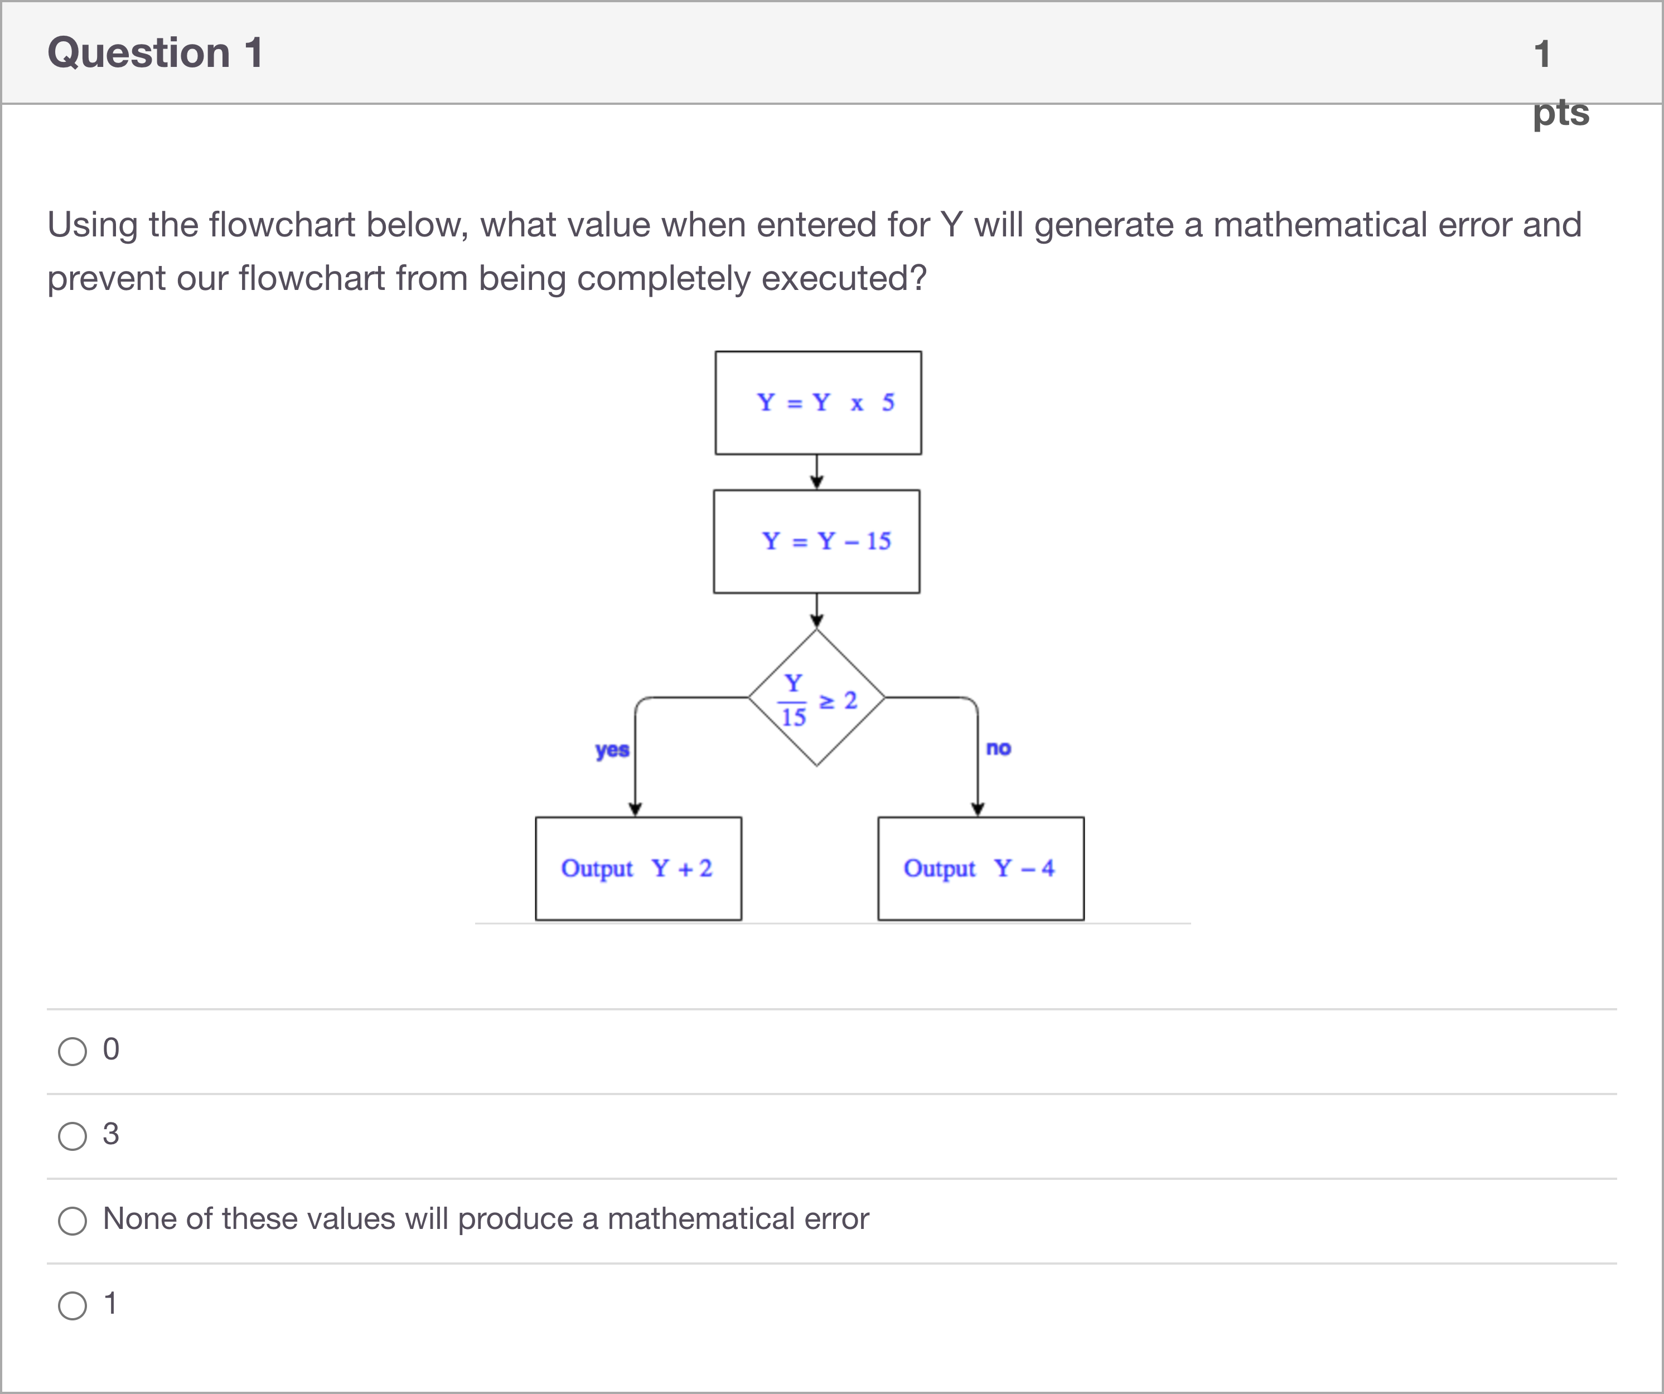Screen dimensions: 1664x1394
Task: Click the decision diamond Y/15 >= 2
Action: coord(816,699)
